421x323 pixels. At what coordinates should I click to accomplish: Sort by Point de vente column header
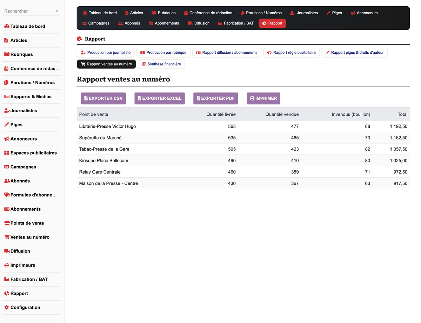point(94,114)
